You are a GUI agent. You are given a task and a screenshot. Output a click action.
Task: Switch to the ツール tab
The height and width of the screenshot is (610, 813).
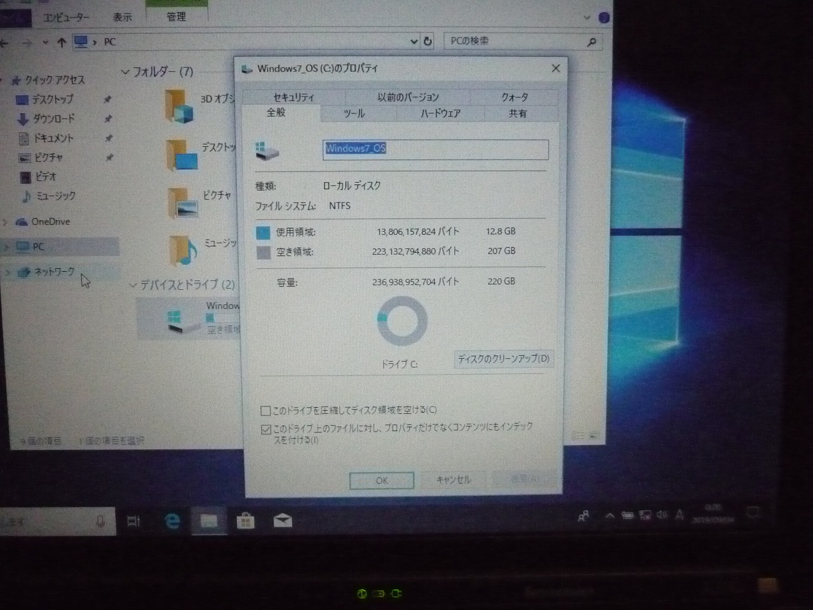tap(354, 114)
